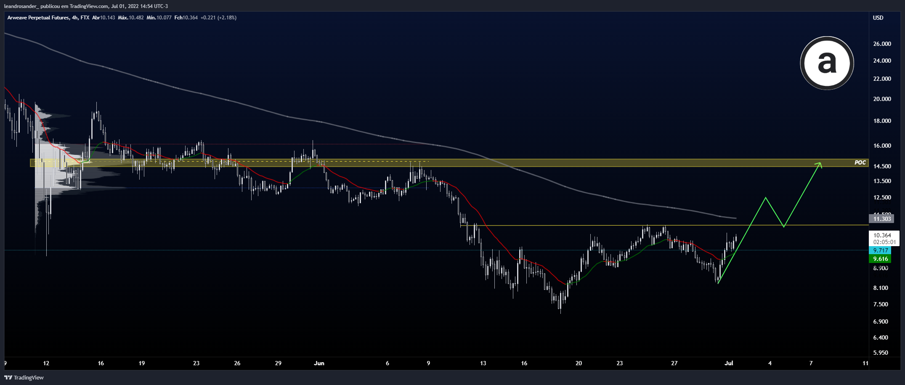Click the 11 date label on the time axis
The width and height of the screenshot is (905, 385).
[x=865, y=363]
